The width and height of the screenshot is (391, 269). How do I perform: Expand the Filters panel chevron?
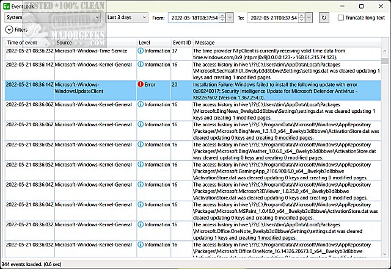(x=9, y=30)
